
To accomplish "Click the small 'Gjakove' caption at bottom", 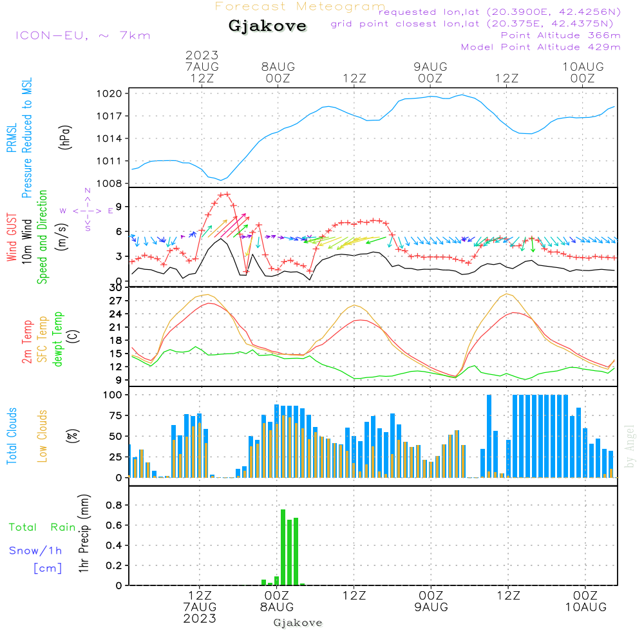I will (298, 623).
